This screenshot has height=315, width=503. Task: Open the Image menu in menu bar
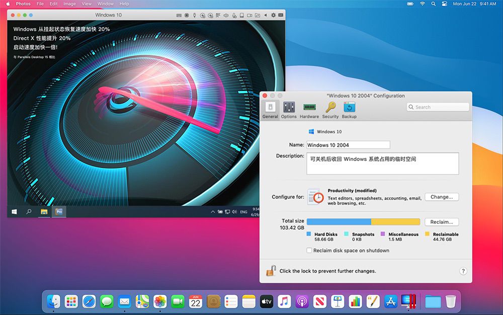[69, 4]
